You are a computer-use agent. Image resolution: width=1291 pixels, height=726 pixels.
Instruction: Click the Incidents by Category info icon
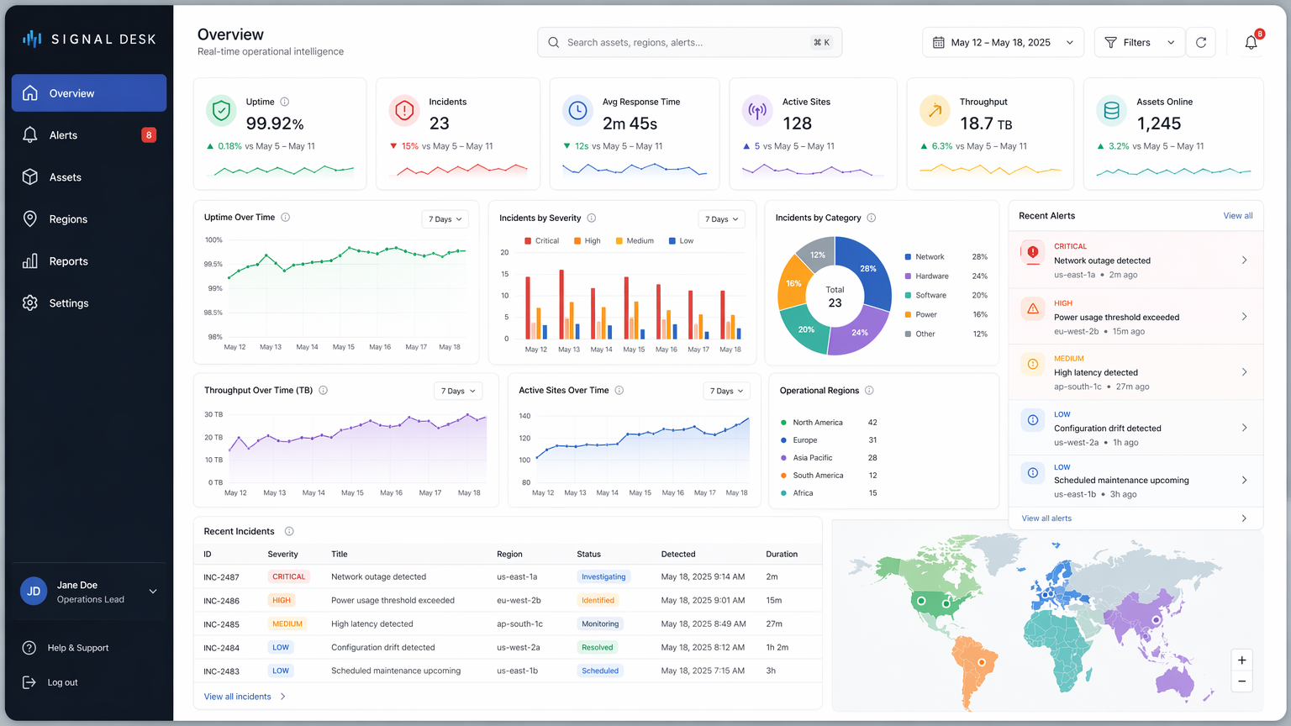[872, 218]
